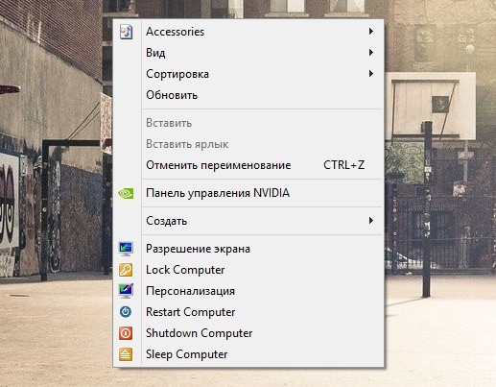Viewport: 496px width, 387px height.
Task: Open Панель управления NVIDIA
Action: pyautogui.click(x=248, y=193)
